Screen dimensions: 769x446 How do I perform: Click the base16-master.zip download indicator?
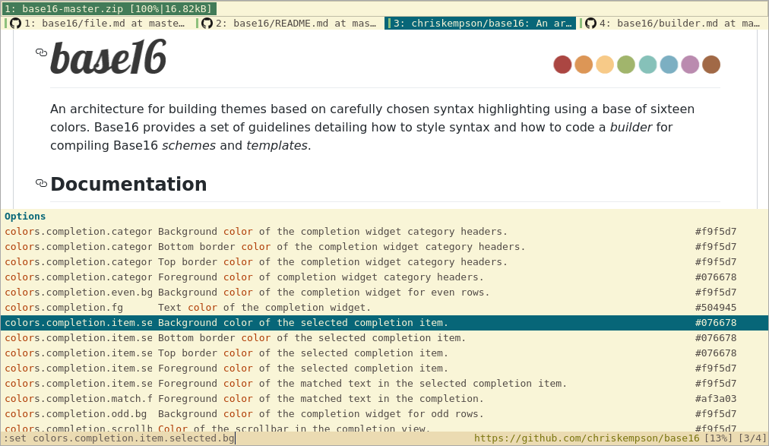coord(109,9)
